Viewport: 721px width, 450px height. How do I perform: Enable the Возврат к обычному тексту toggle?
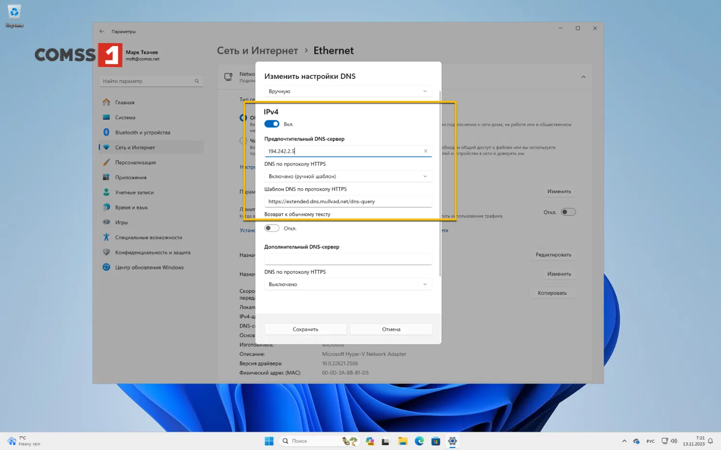(272, 228)
